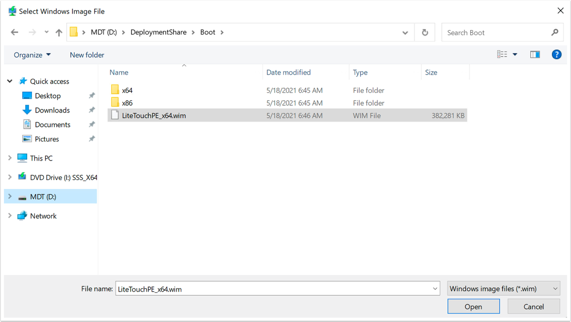Navigate back using the back arrow
This screenshot has height=322, width=571.
[15, 32]
